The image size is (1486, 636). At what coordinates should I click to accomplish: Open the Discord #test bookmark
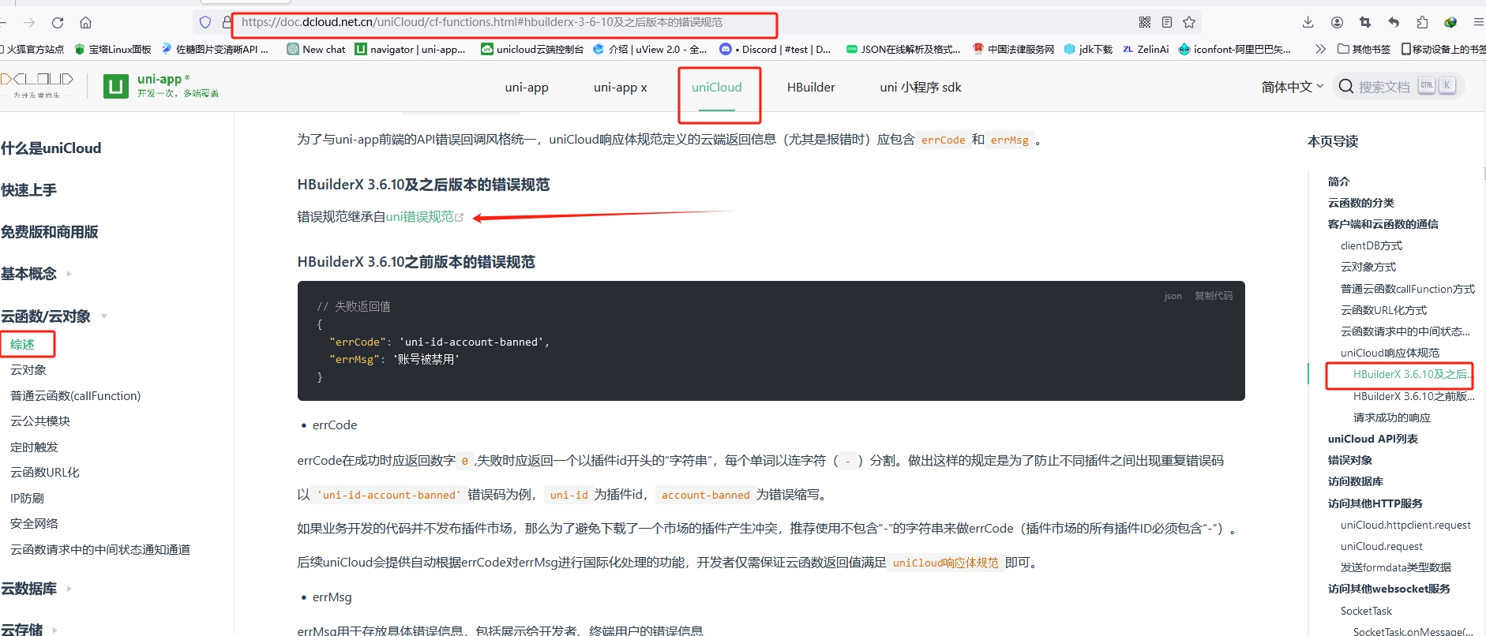point(775,49)
